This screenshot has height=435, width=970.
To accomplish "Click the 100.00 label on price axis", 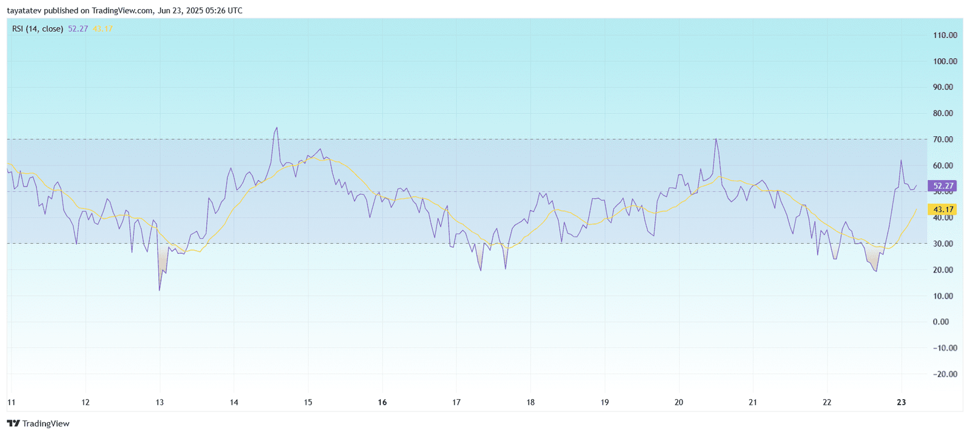I will pyautogui.click(x=945, y=61).
